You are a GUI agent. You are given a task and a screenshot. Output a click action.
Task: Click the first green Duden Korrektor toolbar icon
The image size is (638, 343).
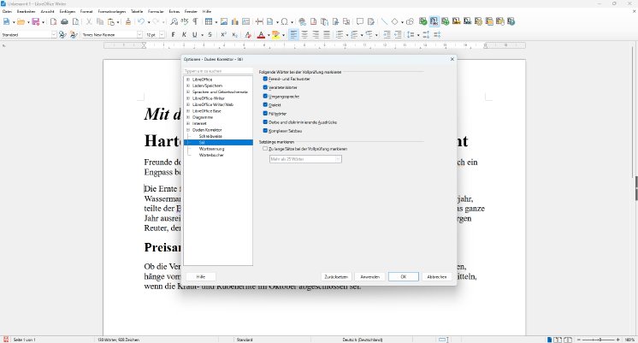[423, 21]
